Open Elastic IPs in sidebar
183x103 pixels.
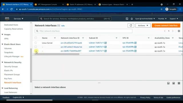(x=8, y=71)
